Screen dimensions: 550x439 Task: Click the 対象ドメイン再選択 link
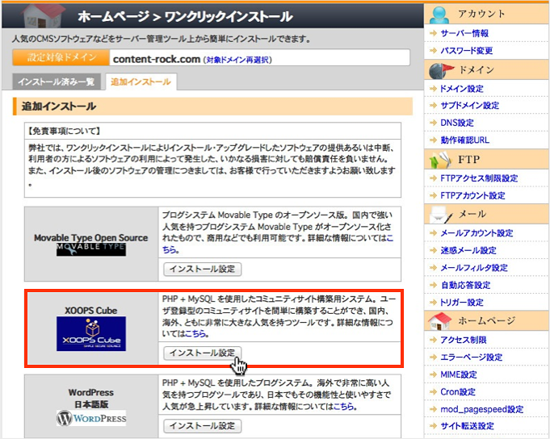click(x=237, y=60)
